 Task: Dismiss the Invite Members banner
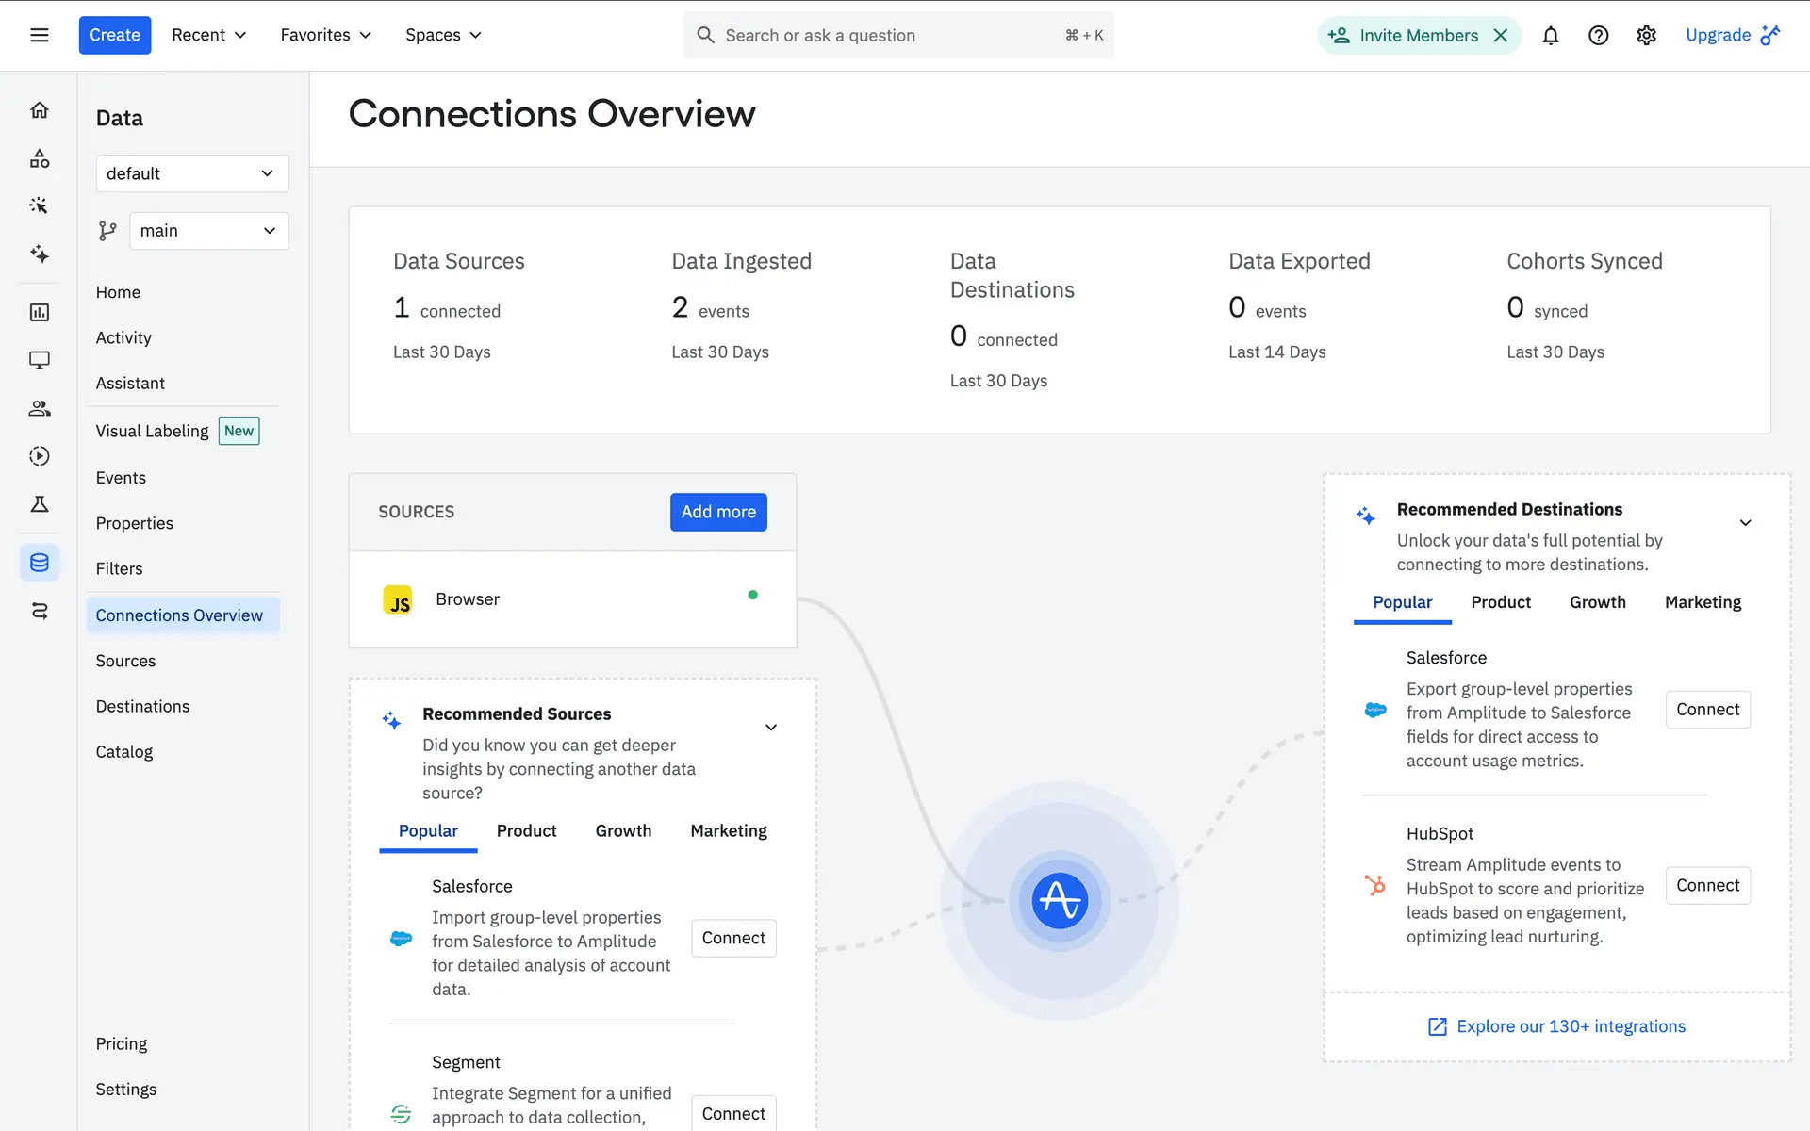[x=1501, y=35]
